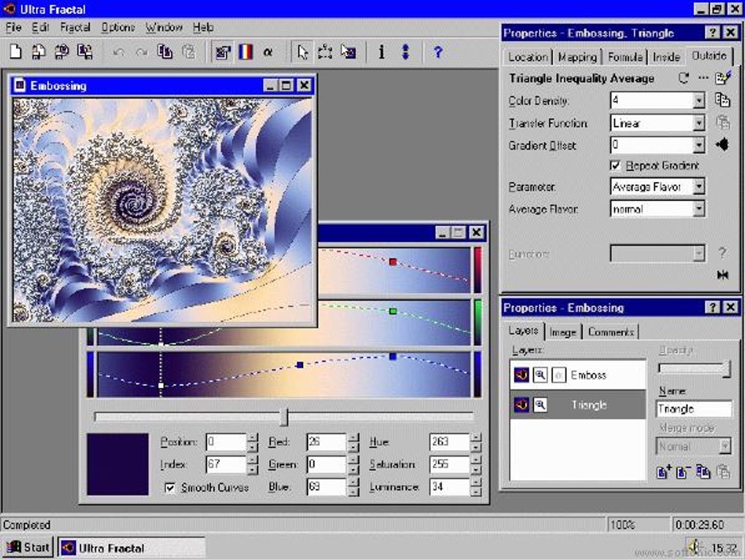The width and height of the screenshot is (745, 559).
Task: Click the Paste icon in main toolbar
Action: [188, 51]
